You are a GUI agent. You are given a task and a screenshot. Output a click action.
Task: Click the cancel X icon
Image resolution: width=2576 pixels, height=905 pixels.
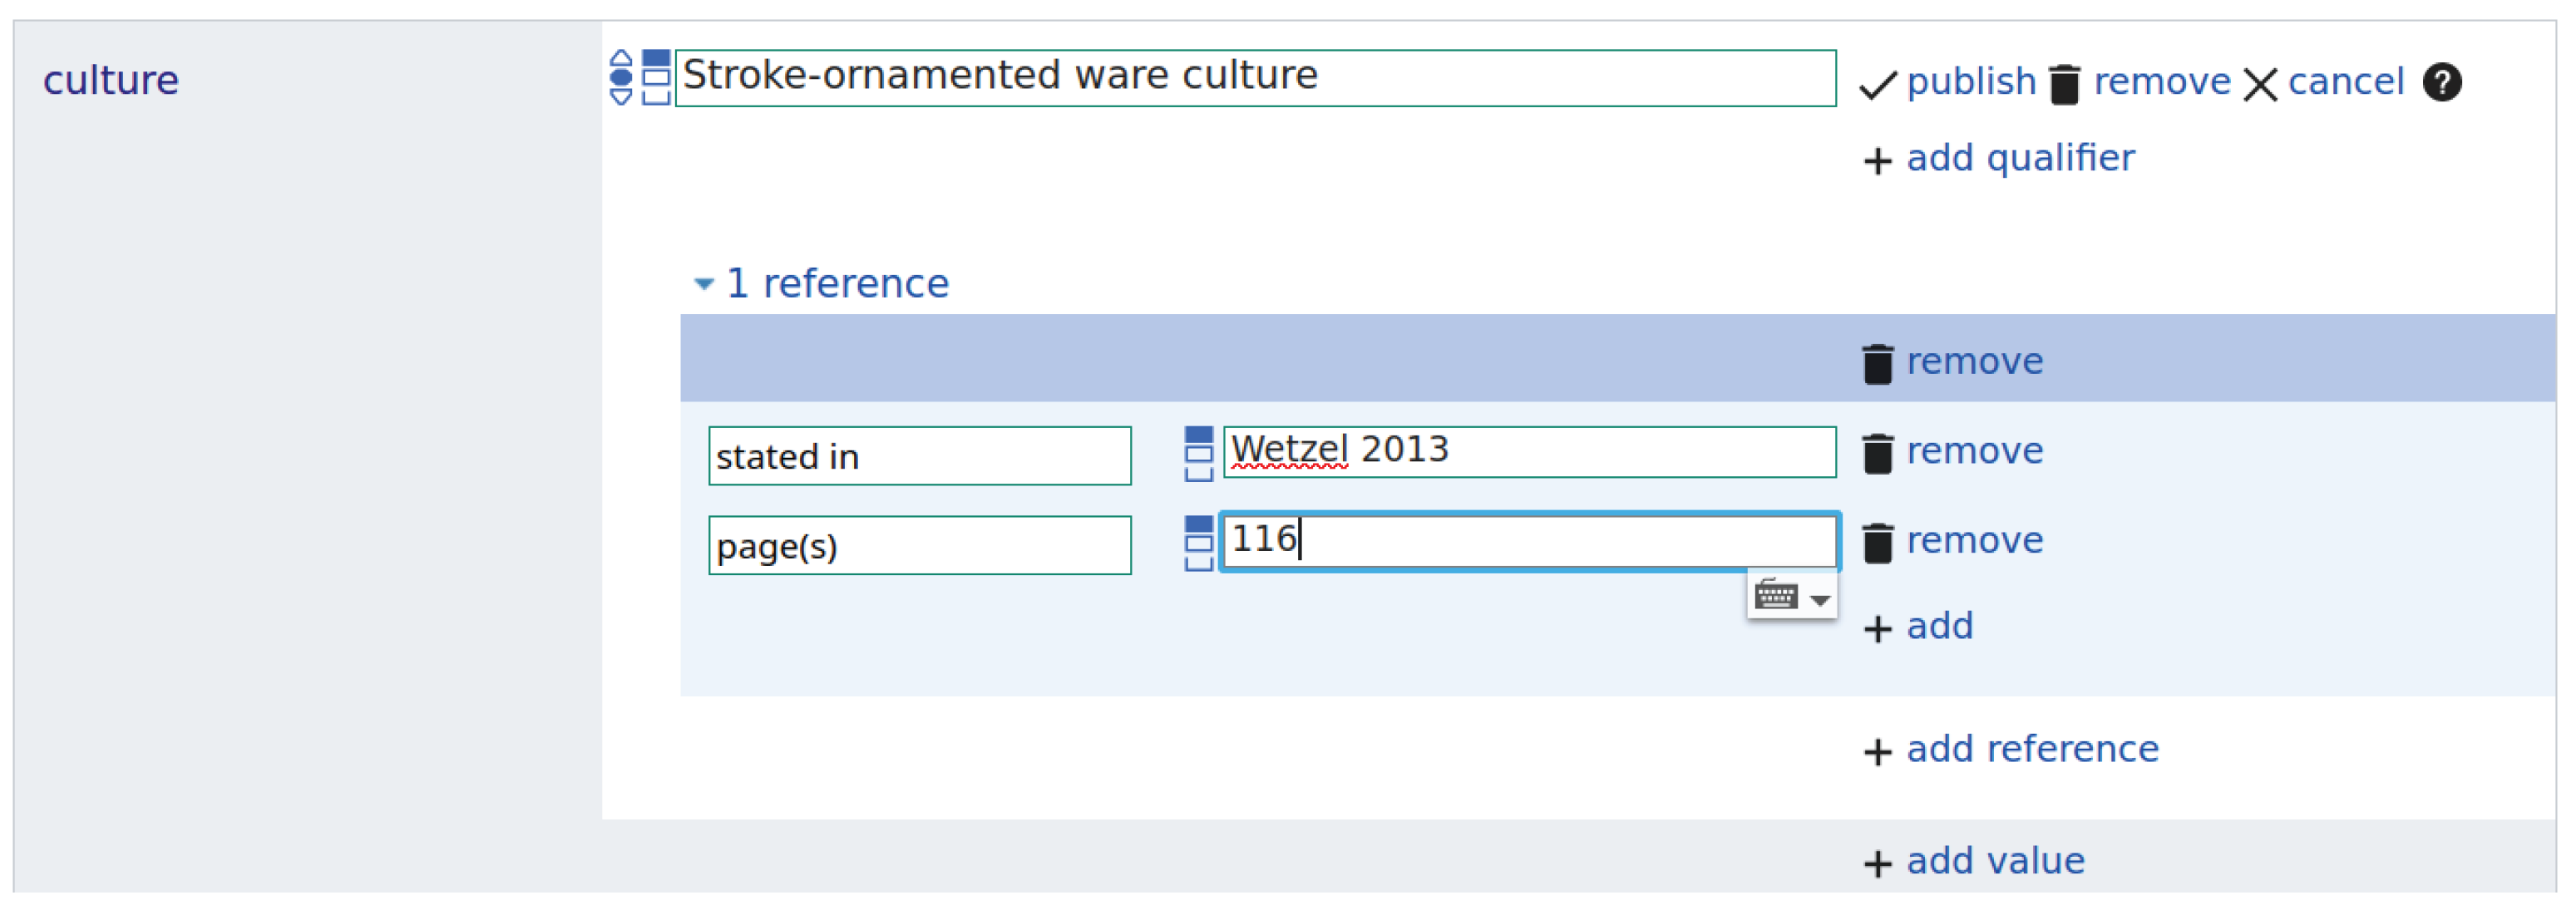click(2259, 84)
